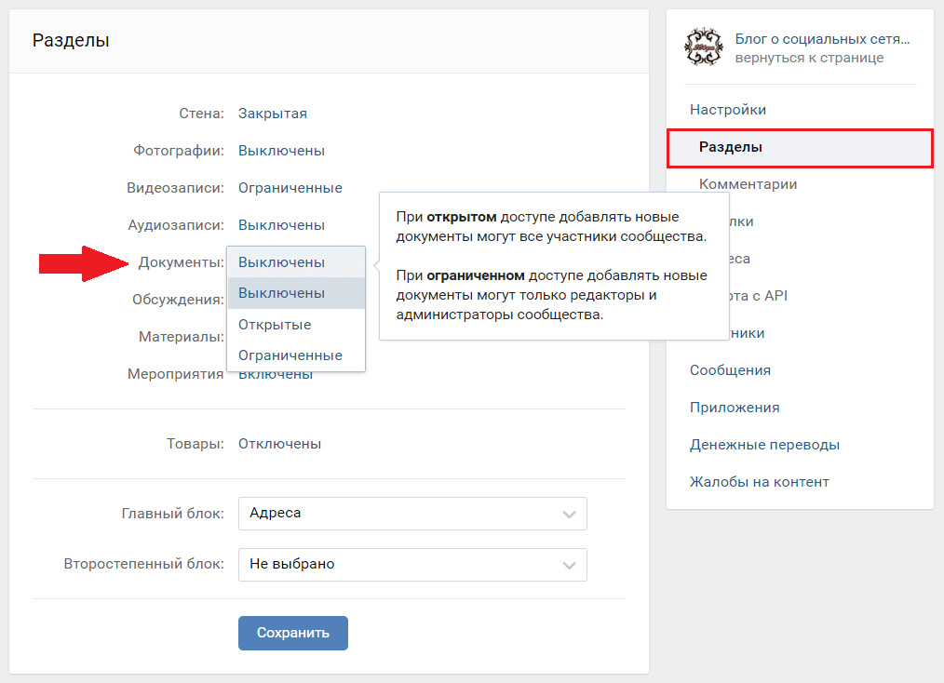Open Денежные переводы settings
The width and height of the screenshot is (944, 683).
pyautogui.click(x=764, y=445)
